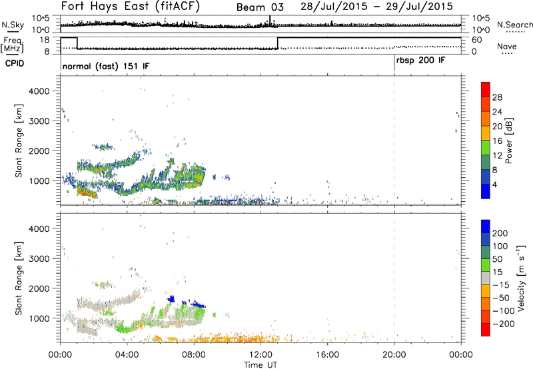The width and height of the screenshot is (533, 369).
Task: Click the blue high-velocity patch near 07:00 UT
Action: click(172, 299)
